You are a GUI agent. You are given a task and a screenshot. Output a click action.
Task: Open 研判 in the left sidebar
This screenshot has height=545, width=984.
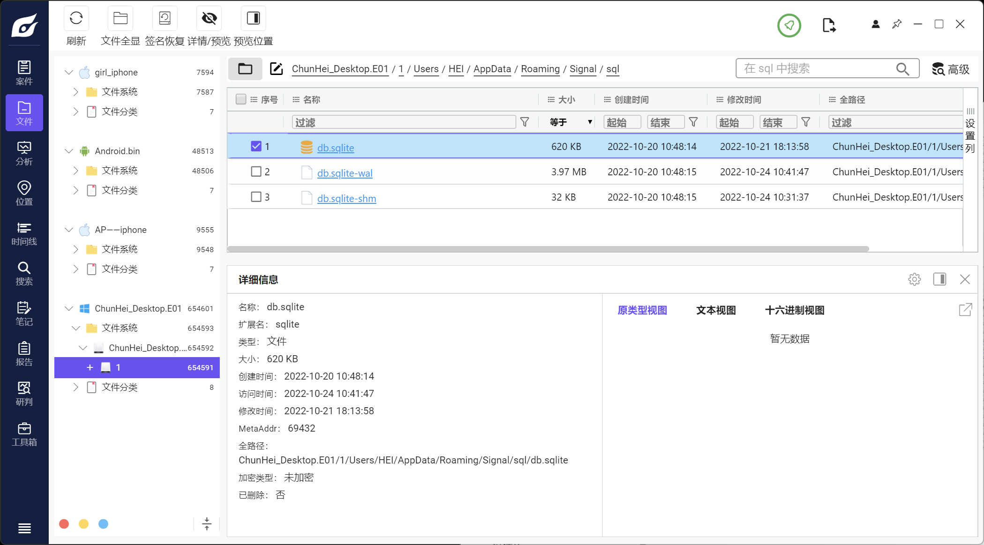pos(24,394)
